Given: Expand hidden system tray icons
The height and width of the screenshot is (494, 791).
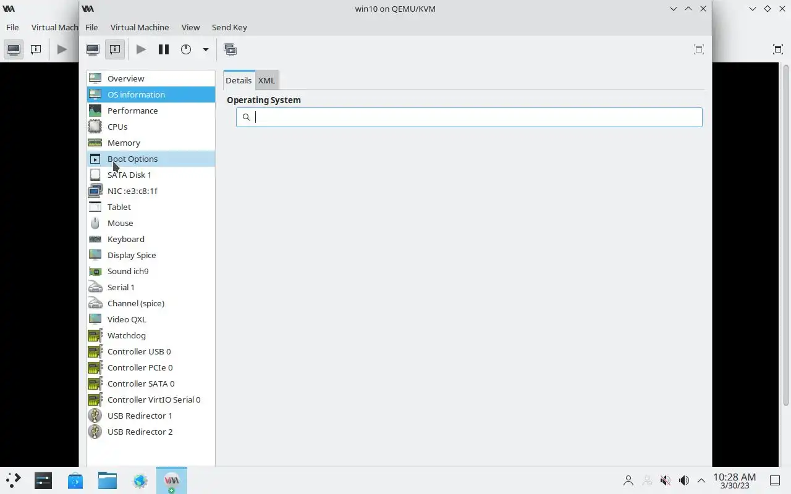Looking at the screenshot, I should coord(701,480).
